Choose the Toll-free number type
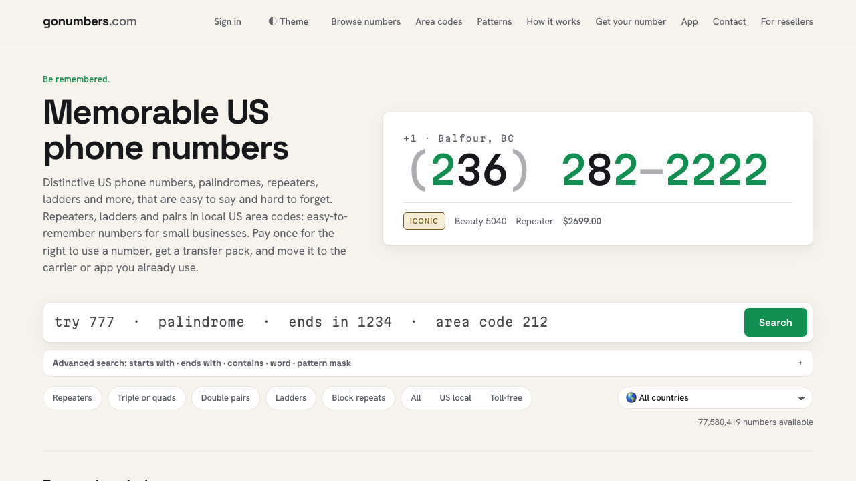856x481 pixels. (506, 398)
